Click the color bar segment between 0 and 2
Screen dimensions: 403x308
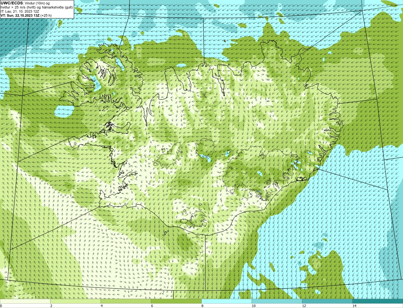25,301
